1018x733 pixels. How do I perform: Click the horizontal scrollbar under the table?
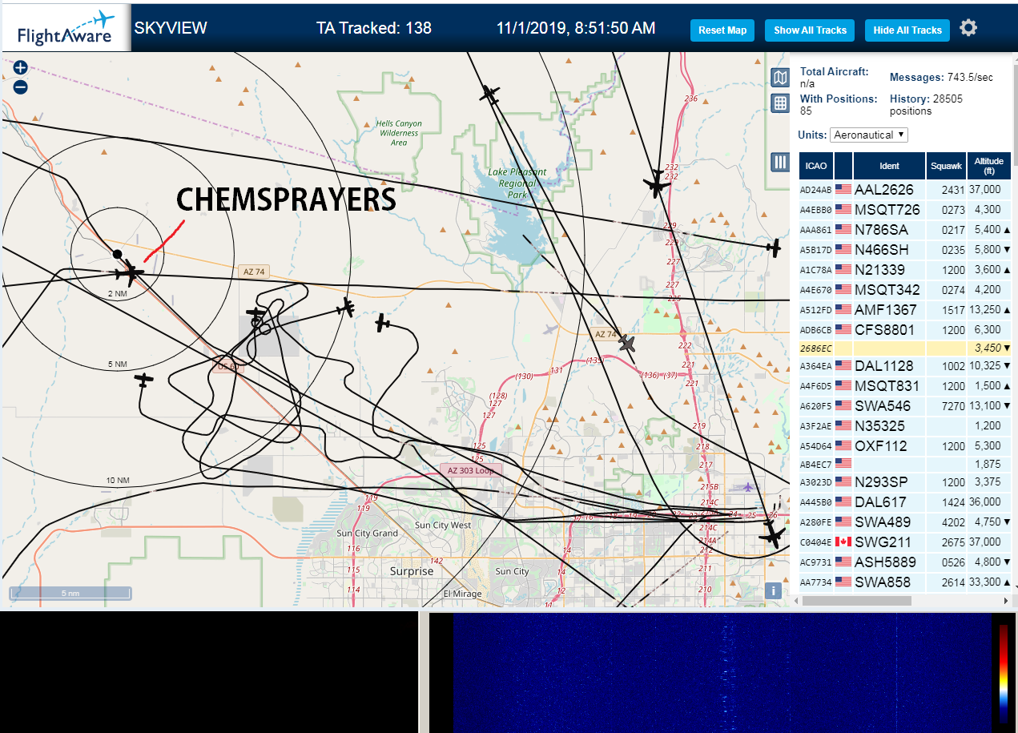tap(858, 600)
